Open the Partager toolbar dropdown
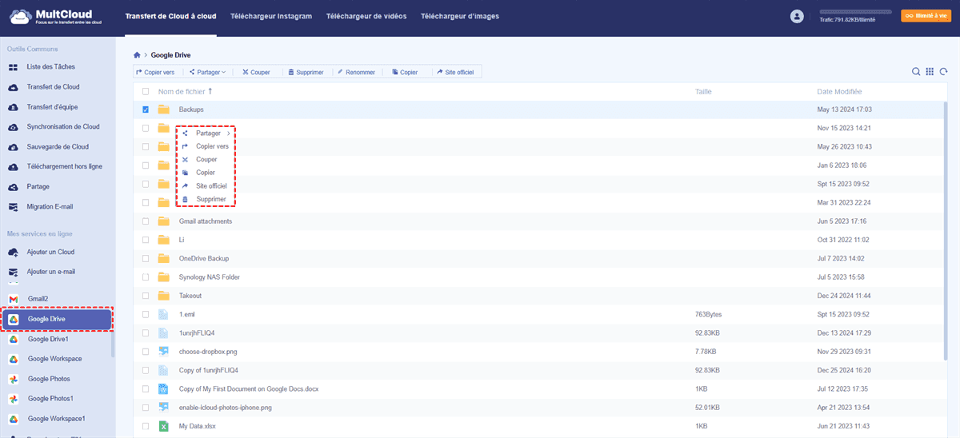This screenshot has width=960, height=438. pyautogui.click(x=207, y=72)
